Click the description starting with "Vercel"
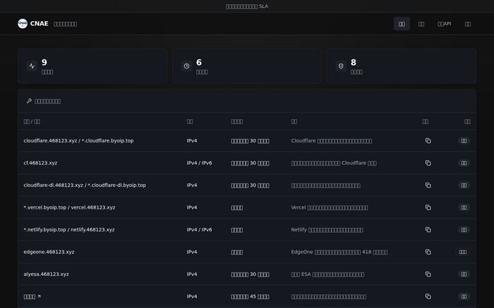Image resolution: width=494 pixels, height=308 pixels. pyautogui.click(x=329, y=207)
